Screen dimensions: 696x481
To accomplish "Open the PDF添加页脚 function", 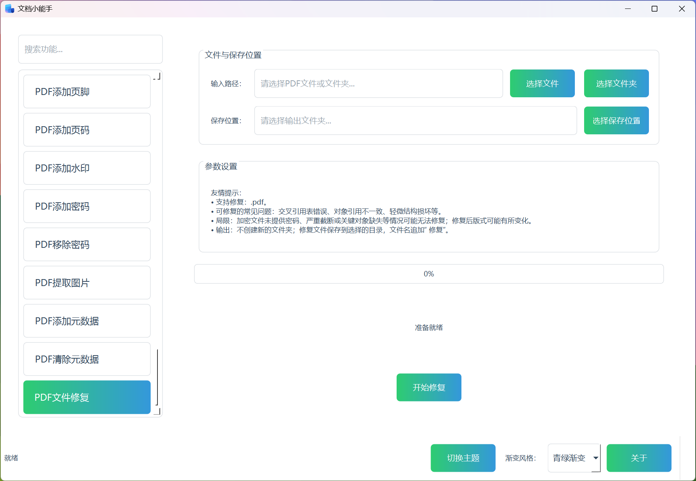I will (x=86, y=91).
